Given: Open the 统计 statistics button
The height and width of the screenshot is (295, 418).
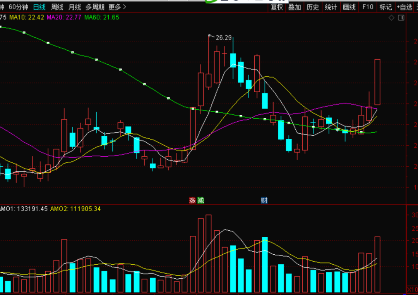Looking at the screenshot, I should coord(331,7).
